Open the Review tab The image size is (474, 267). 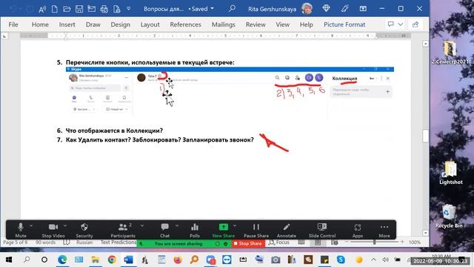(x=256, y=24)
